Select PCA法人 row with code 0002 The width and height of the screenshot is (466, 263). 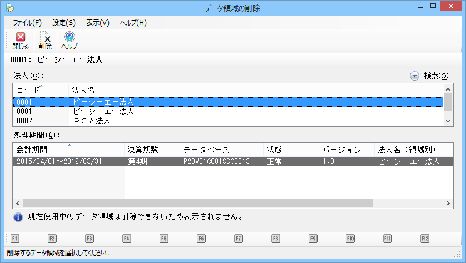pyautogui.click(x=92, y=121)
